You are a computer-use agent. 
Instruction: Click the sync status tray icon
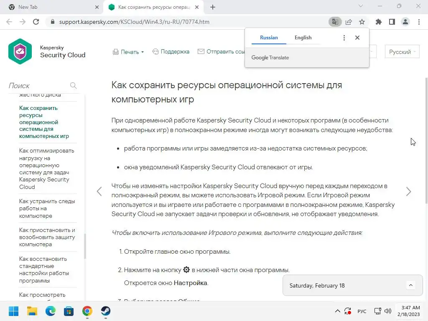(348, 311)
